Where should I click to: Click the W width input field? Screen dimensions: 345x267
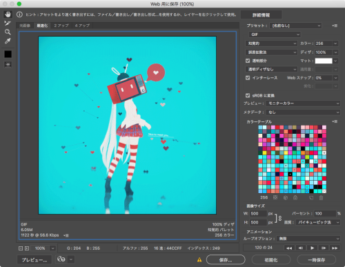pos(258,213)
